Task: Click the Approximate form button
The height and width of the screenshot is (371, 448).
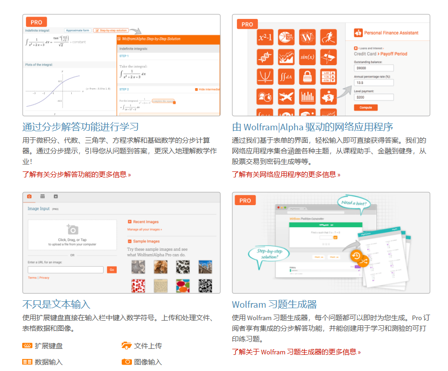Action: 77,30
